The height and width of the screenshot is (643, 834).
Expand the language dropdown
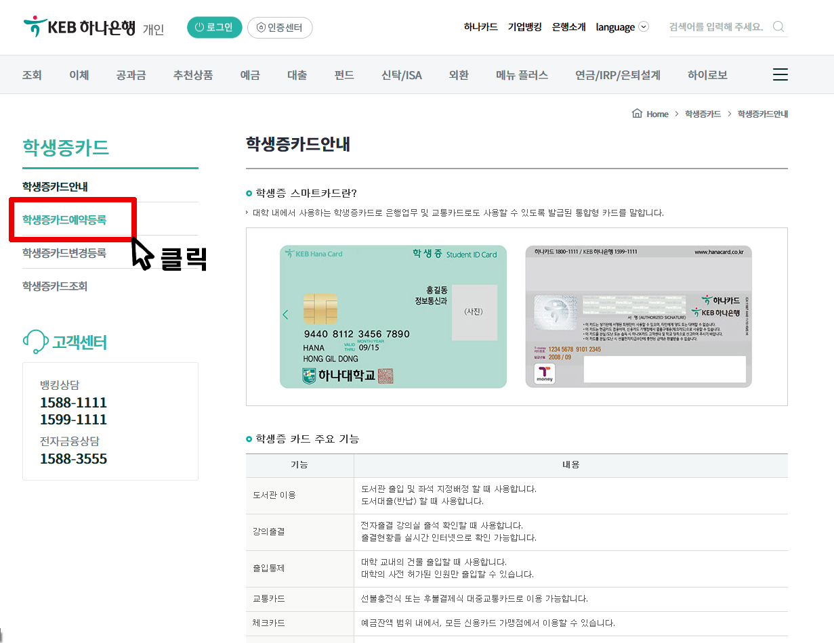point(622,27)
